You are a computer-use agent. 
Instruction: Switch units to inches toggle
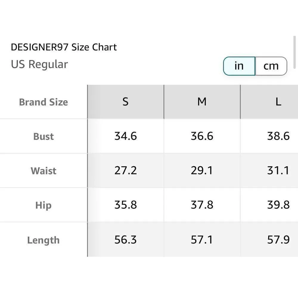[239, 66]
